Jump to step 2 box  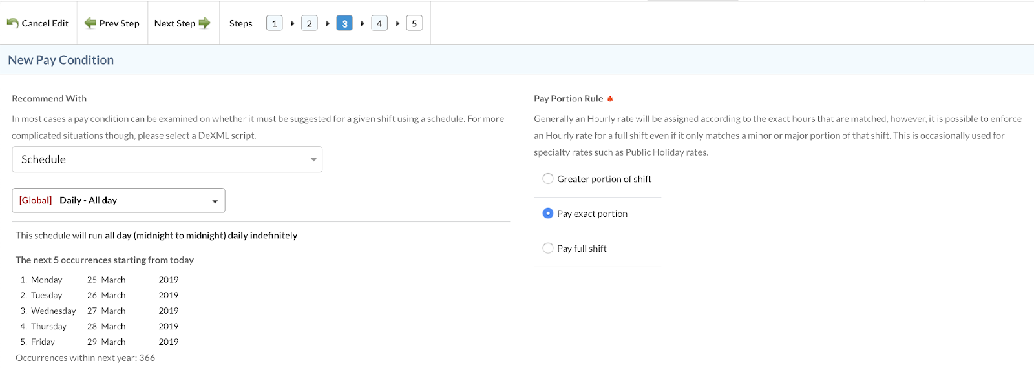click(309, 24)
